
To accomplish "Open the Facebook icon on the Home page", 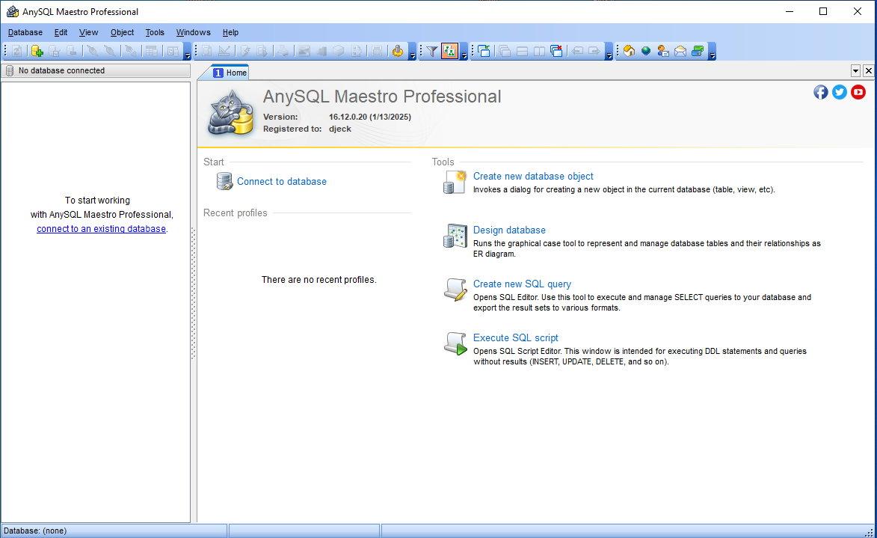I will 820,92.
